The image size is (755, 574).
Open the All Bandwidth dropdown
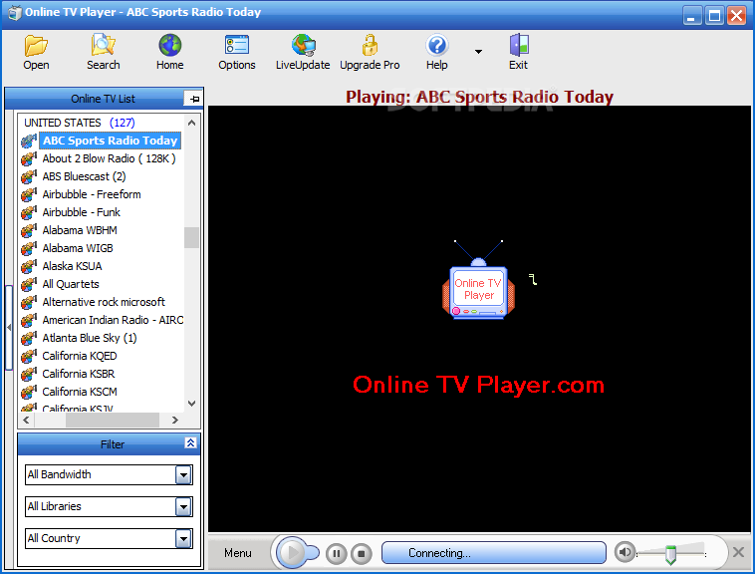(183, 474)
